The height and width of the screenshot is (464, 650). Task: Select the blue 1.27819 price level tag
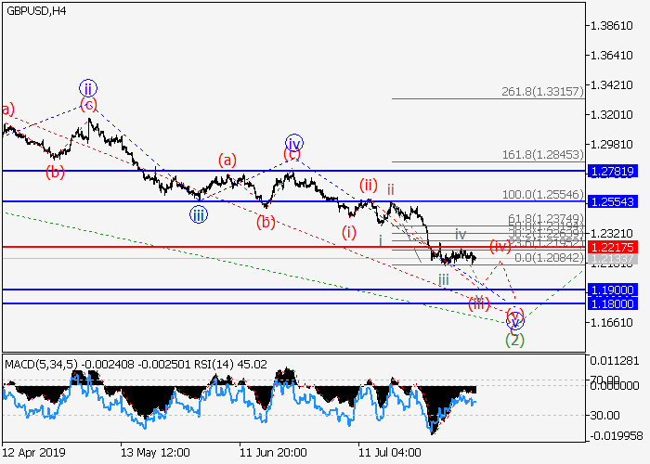click(611, 172)
